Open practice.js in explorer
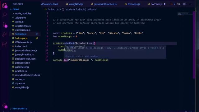Image resolution: width=199 pixels, height=112 pixels. pyautogui.click(x=21, y=71)
